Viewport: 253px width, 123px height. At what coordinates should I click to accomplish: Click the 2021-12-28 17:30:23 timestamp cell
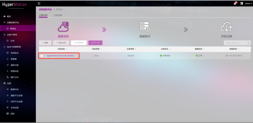[x=234, y=56]
